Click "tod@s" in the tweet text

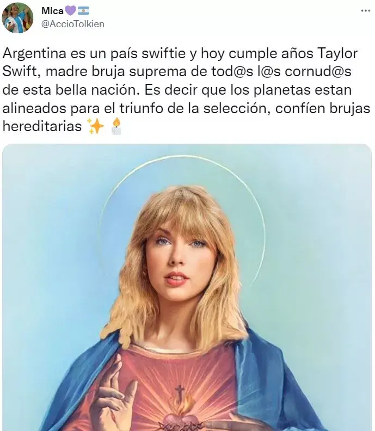pyautogui.click(x=232, y=71)
